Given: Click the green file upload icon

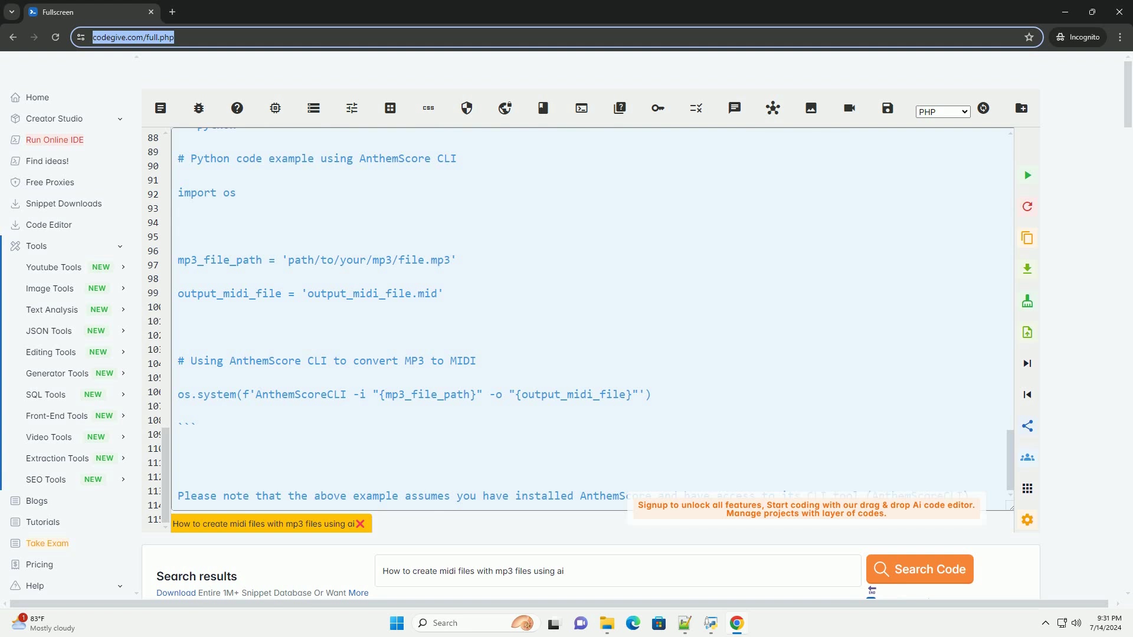Looking at the screenshot, I should 1027,332.
